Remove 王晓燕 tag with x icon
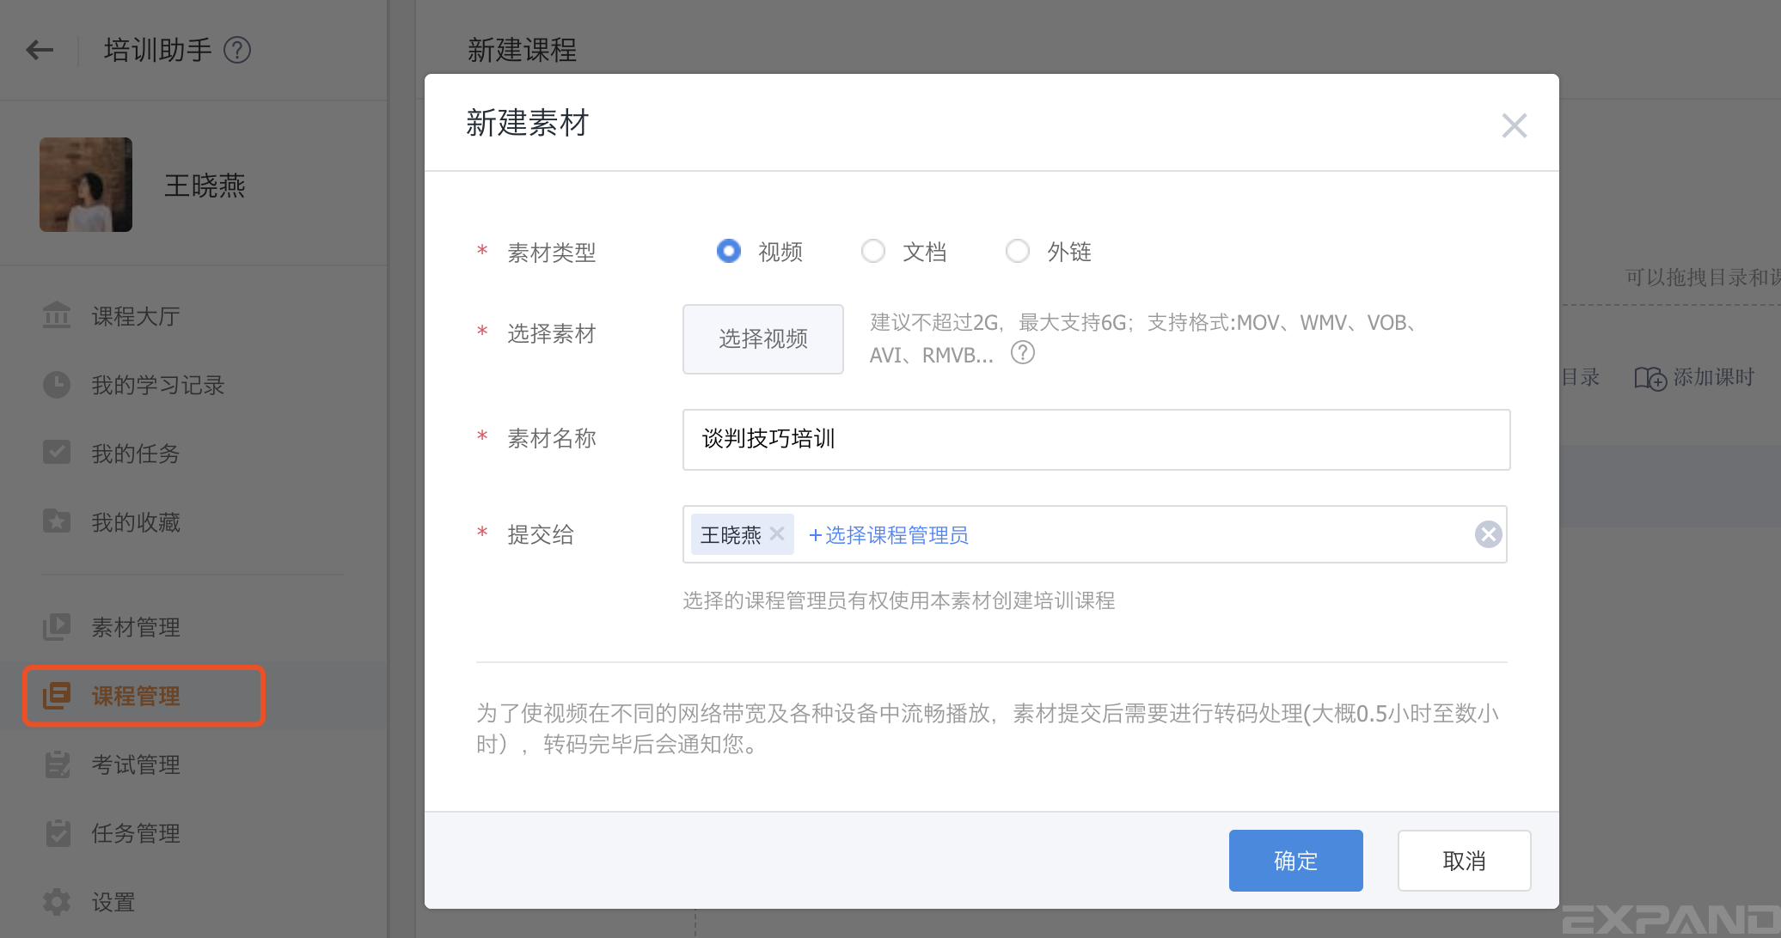Image resolution: width=1781 pixels, height=938 pixels. point(777,533)
